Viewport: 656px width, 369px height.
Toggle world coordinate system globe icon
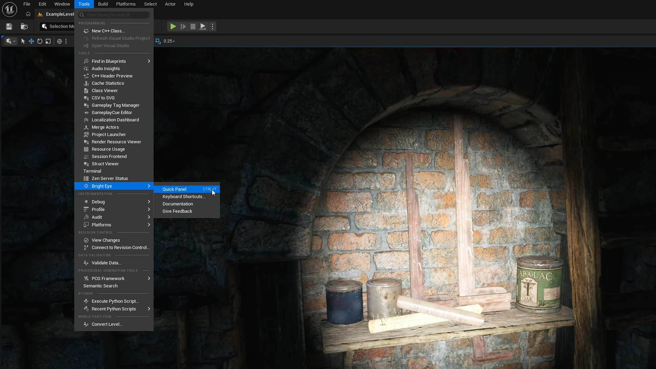pyautogui.click(x=59, y=41)
